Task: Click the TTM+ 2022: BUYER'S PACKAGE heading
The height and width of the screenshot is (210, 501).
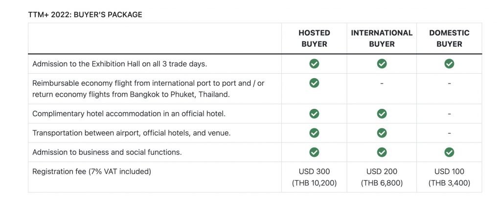Action: pos(85,15)
